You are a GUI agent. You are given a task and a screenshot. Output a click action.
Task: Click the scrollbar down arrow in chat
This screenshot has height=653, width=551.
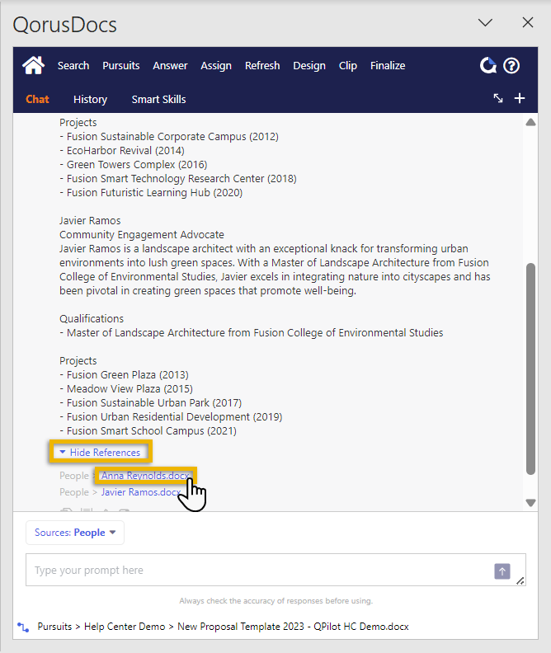tap(531, 503)
